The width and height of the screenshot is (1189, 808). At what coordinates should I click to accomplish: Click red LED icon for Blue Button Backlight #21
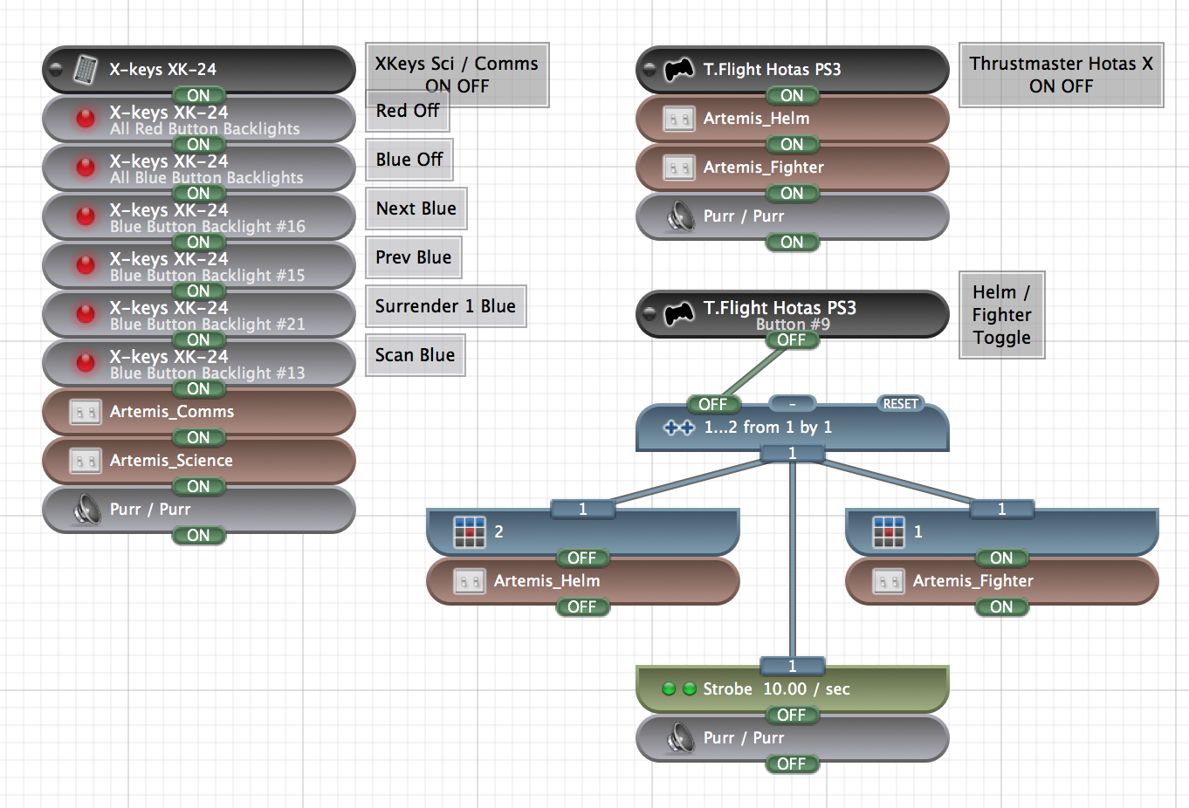click(86, 314)
